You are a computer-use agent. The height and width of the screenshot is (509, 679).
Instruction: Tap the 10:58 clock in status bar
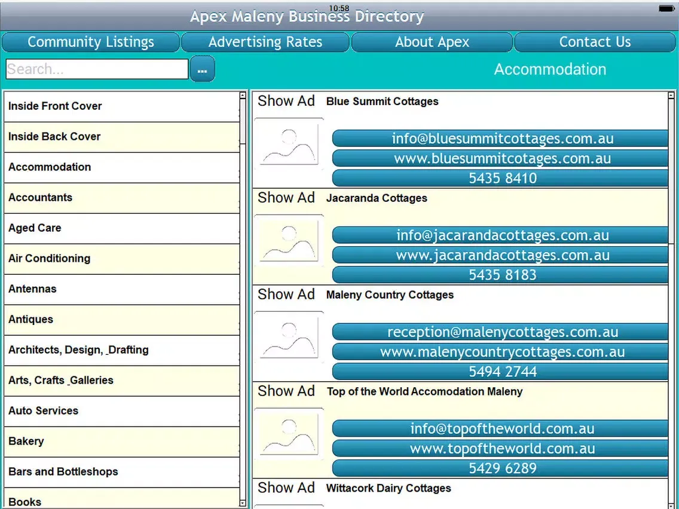pos(339,8)
